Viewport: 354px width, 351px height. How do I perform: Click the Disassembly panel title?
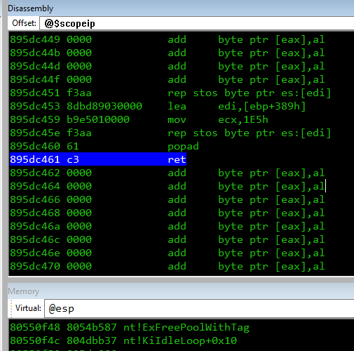click(31, 8)
